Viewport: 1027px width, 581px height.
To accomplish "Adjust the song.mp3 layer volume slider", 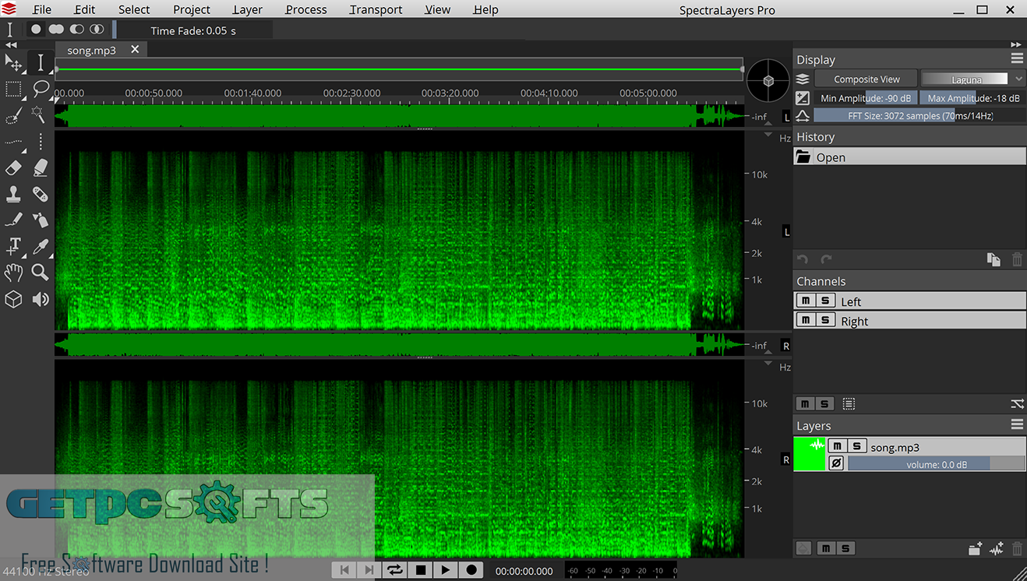I will coord(937,464).
